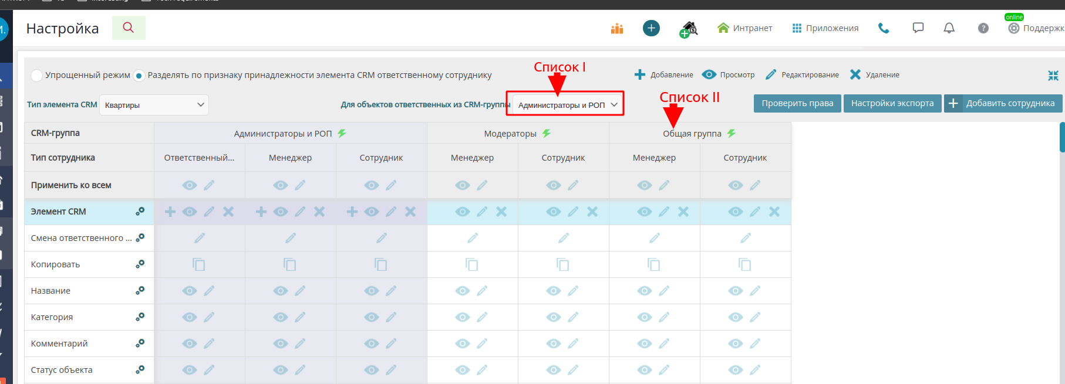Expand the Администраторы и РОП group dropdown
Screen dimensions: 1065x384
(x=567, y=105)
